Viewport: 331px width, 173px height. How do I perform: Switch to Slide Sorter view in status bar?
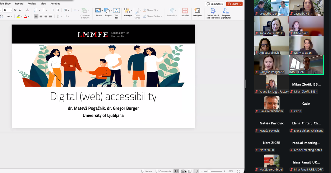[183, 171]
